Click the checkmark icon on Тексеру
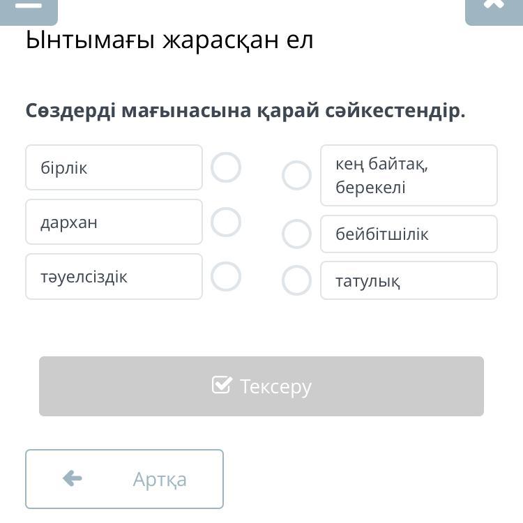This screenshot has width=523, height=523. [221, 385]
